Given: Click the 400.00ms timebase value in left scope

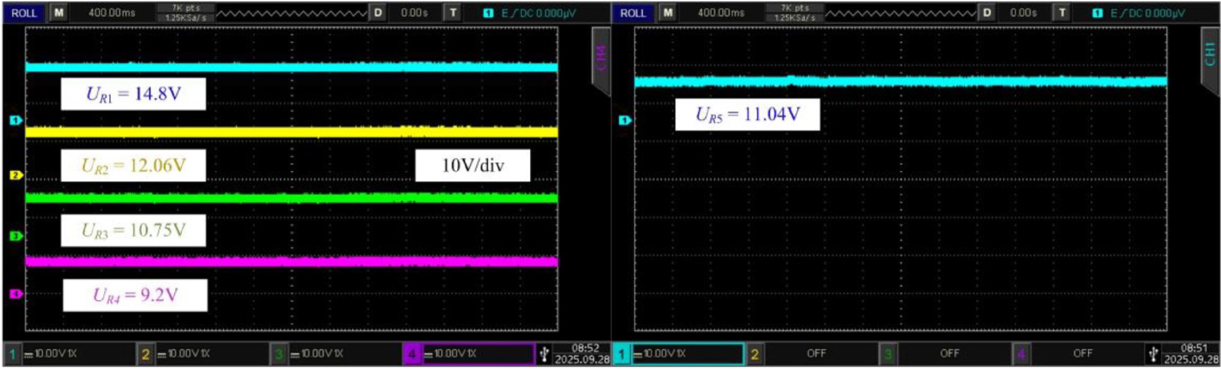Looking at the screenshot, I should click(112, 13).
